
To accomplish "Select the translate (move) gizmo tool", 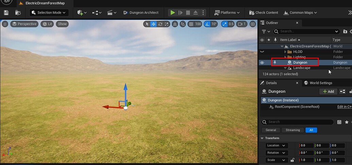I will (x=154, y=24).
